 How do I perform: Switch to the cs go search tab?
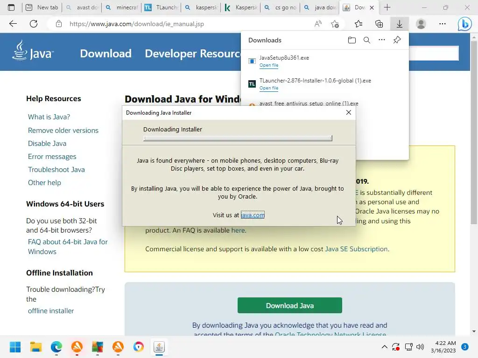(281, 7)
